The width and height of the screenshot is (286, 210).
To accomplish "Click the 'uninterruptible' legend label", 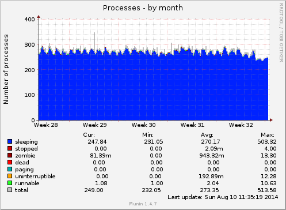I will [x=35, y=177].
